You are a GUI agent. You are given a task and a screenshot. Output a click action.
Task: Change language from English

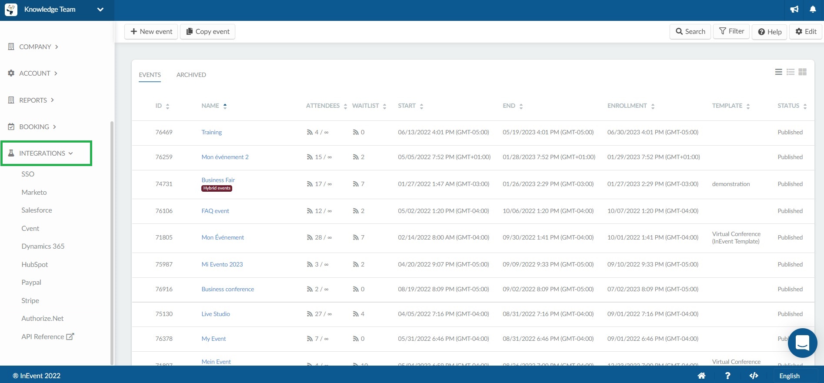pyautogui.click(x=789, y=376)
